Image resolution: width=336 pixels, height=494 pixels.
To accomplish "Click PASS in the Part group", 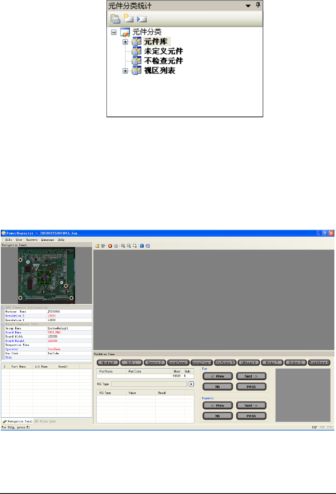I will pos(251,386).
